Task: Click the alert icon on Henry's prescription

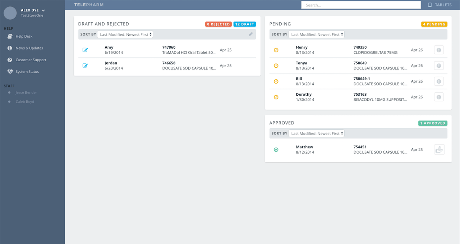Action: (x=438, y=50)
